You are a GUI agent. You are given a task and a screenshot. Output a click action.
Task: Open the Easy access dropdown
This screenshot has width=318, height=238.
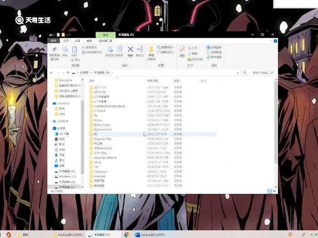pyautogui.click(x=166, y=52)
